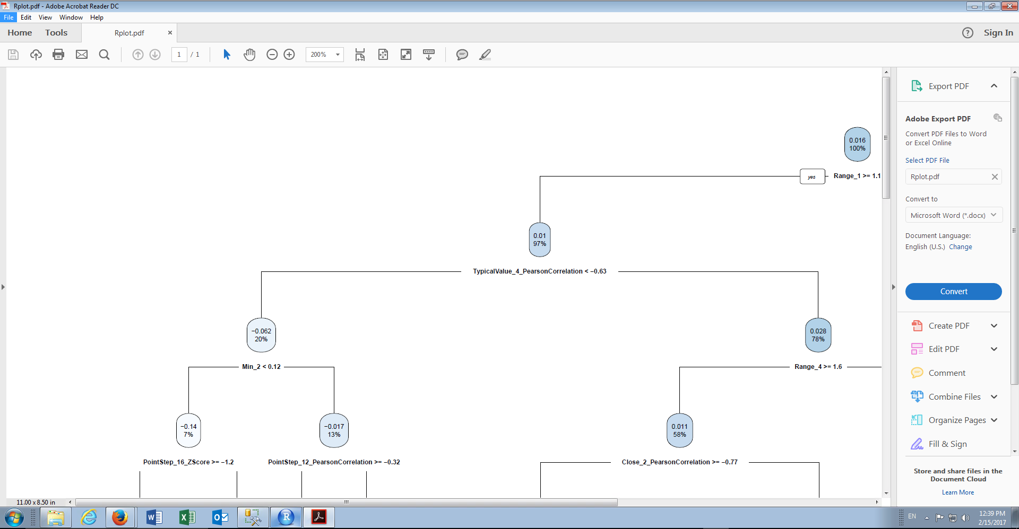Click the Save file icon
This screenshot has height=529, width=1019.
(x=13, y=55)
